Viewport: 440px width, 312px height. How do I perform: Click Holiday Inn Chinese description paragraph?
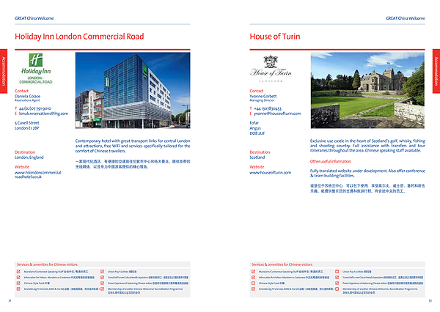tap(133, 164)
